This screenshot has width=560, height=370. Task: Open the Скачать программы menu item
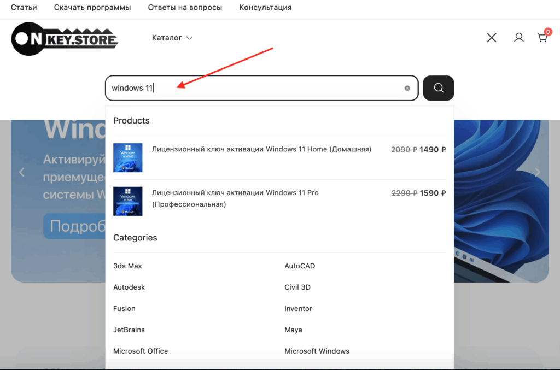[x=92, y=8]
